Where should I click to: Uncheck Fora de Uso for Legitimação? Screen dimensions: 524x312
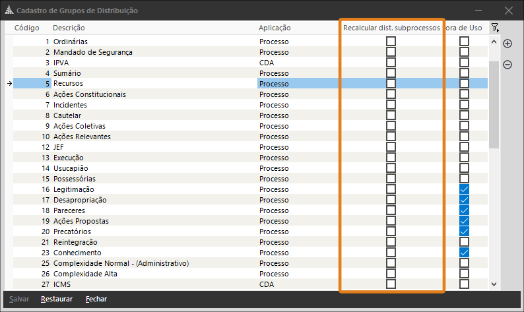(x=464, y=189)
